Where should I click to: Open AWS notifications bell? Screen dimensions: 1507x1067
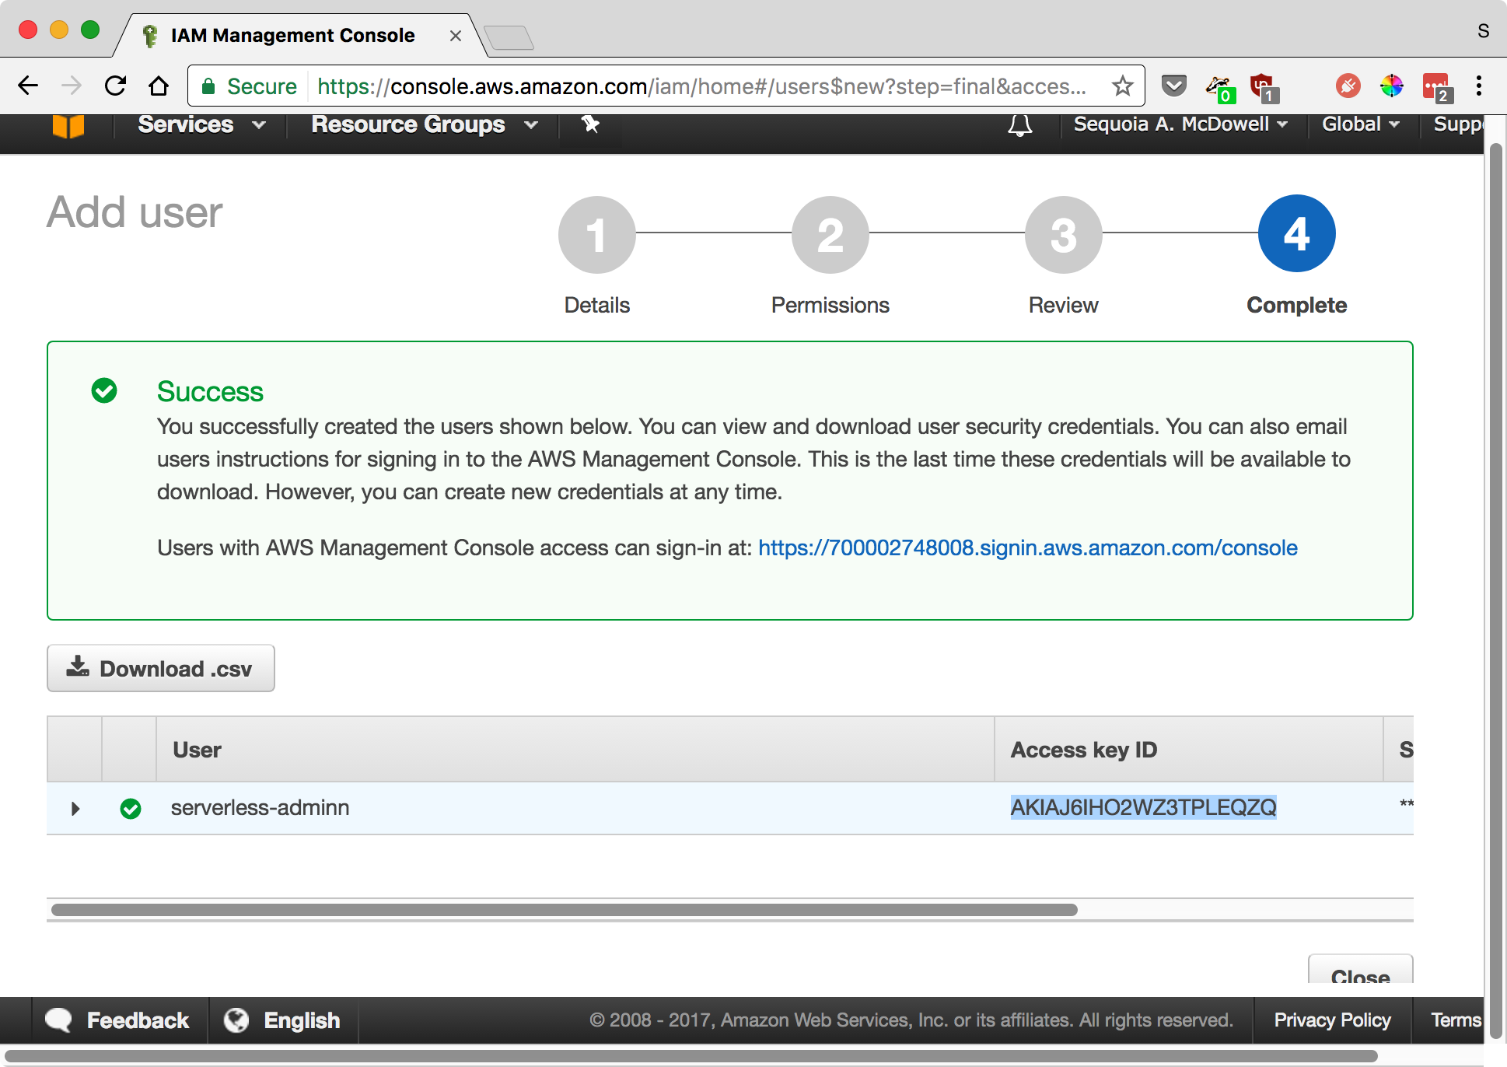pyautogui.click(x=1020, y=125)
